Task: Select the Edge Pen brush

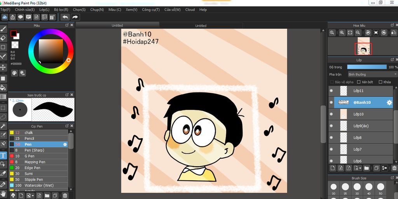Action: tap(38, 168)
